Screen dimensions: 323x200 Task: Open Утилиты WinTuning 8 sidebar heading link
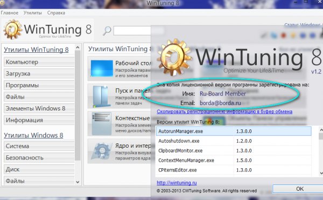coord(36,50)
